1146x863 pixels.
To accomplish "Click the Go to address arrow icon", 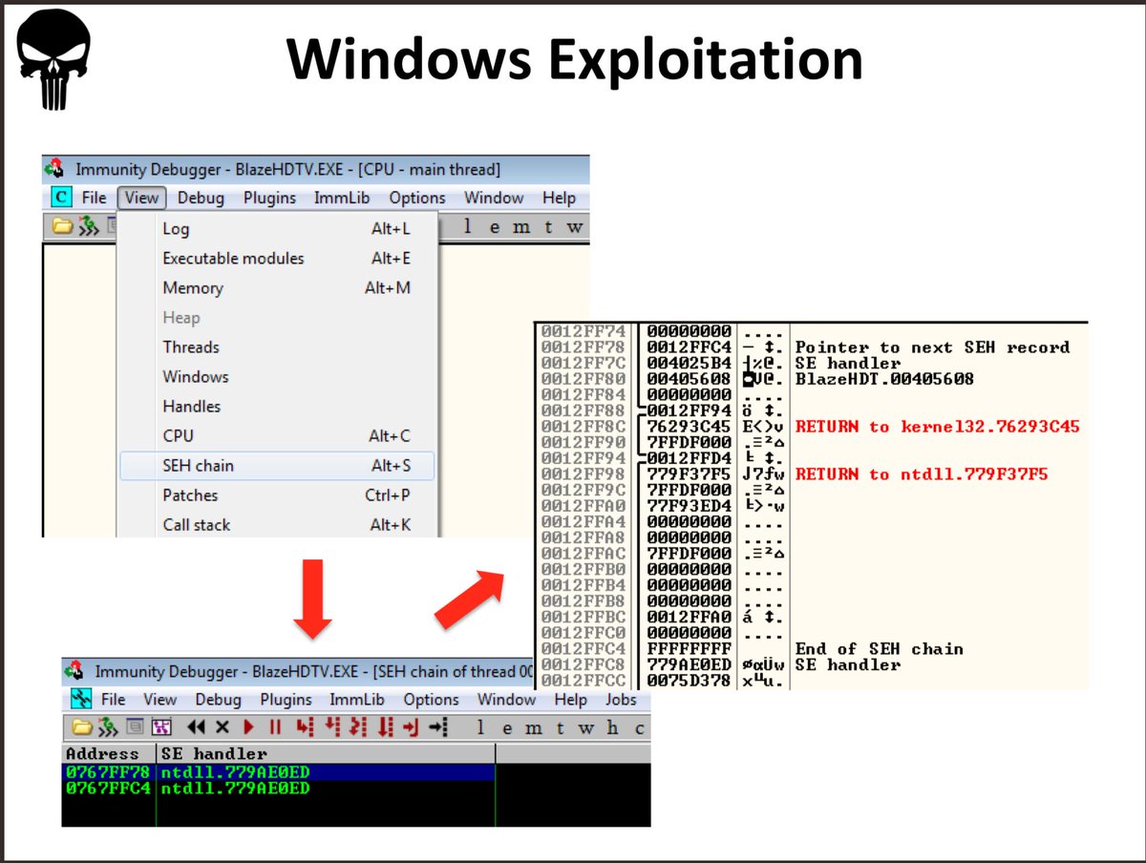I will [437, 727].
